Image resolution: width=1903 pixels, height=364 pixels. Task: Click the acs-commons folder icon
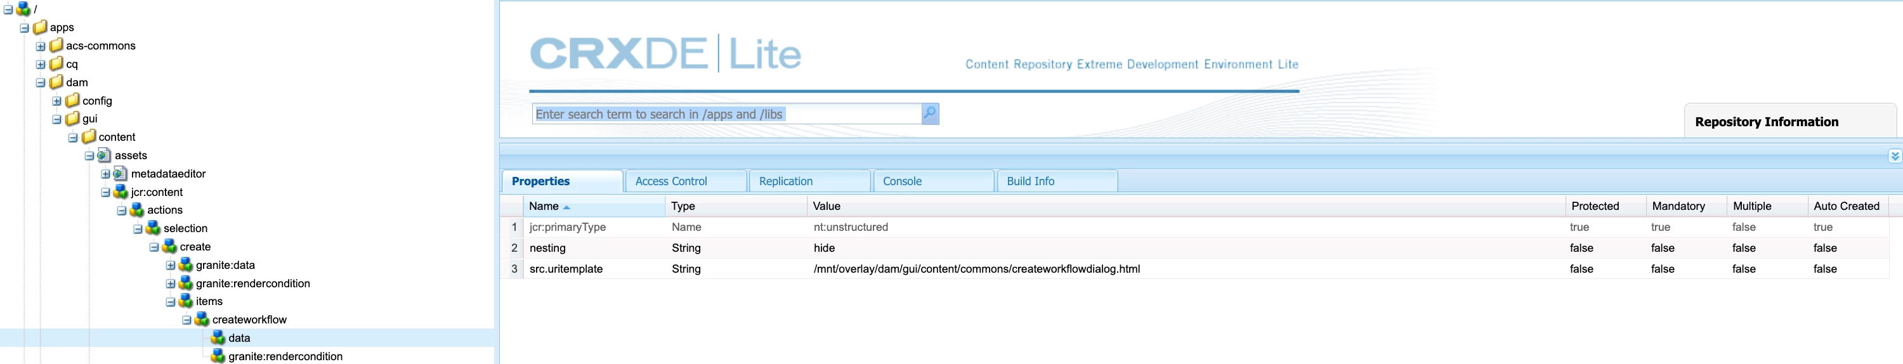[56, 46]
